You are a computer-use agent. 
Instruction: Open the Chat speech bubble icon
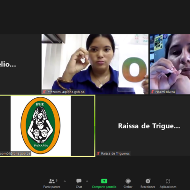(79, 181)
